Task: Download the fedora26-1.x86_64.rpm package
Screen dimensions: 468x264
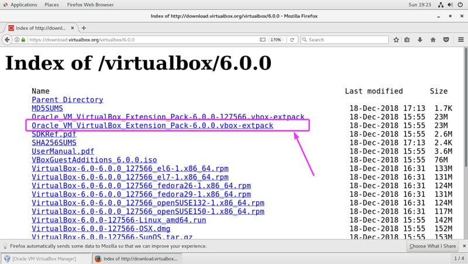Action: 141,186
